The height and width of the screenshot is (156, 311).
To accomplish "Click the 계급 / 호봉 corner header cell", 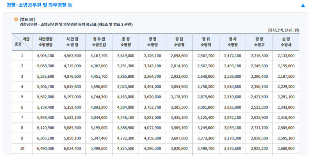I will (x=22, y=42).
